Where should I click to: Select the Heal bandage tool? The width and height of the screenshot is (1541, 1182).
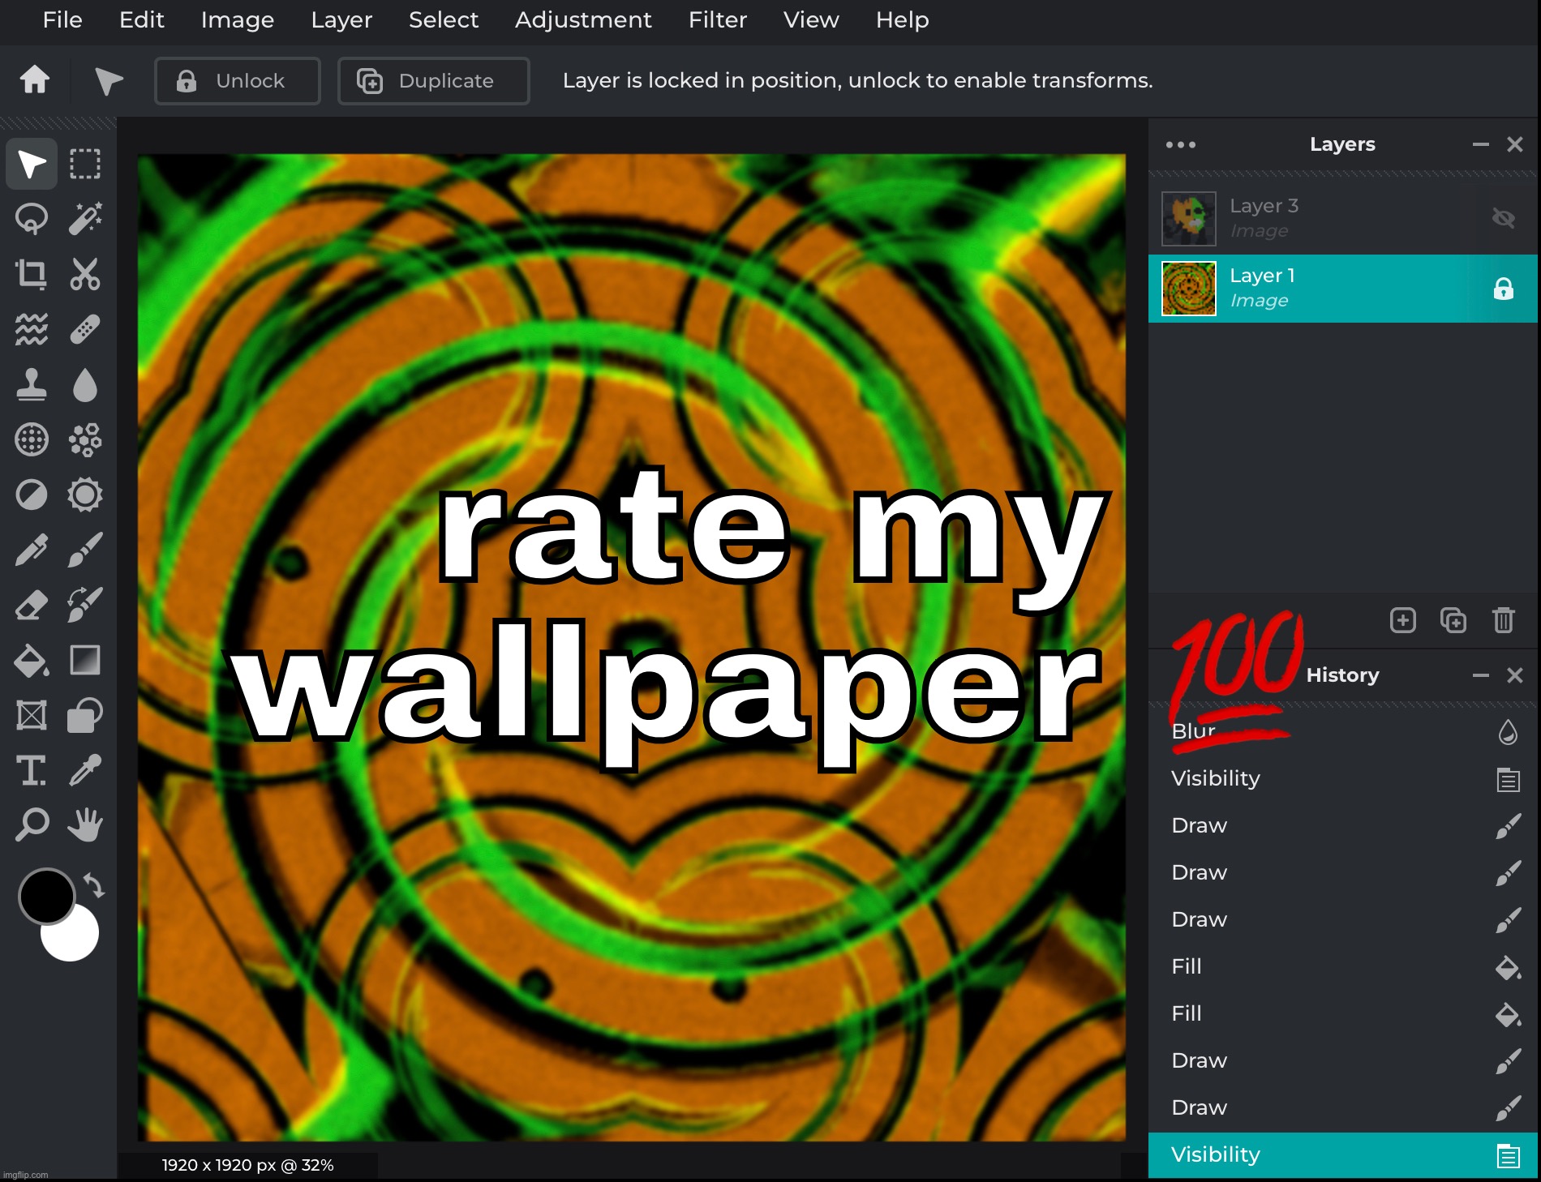pyautogui.click(x=85, y=329)
